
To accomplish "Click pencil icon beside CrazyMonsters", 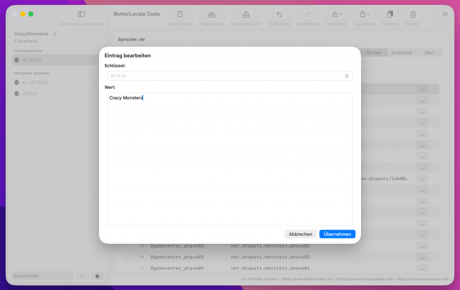I will point(55,34).
